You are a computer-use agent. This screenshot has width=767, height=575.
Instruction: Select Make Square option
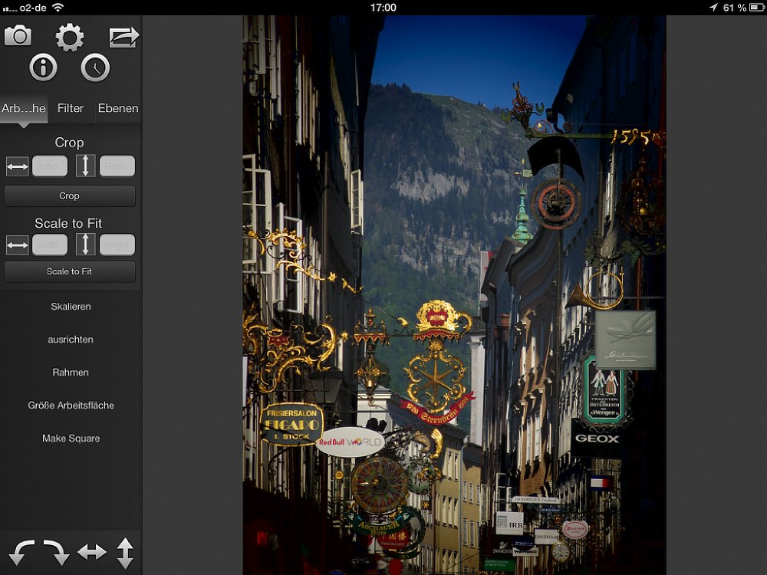click(71, 438)
